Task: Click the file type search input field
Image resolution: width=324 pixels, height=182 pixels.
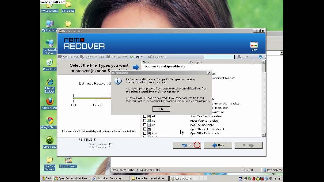Action: tap(219, 57)
